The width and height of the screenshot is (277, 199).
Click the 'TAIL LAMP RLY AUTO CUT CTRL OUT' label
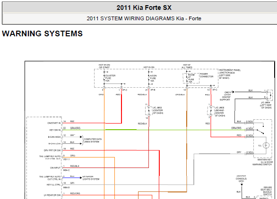pyautogui.click(x=50, y=158)
